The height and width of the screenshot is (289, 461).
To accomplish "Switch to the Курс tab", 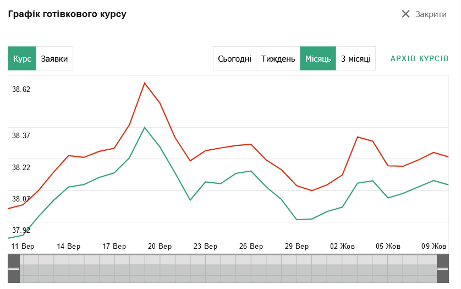I will pyautogui.click(x=22, y=58).
